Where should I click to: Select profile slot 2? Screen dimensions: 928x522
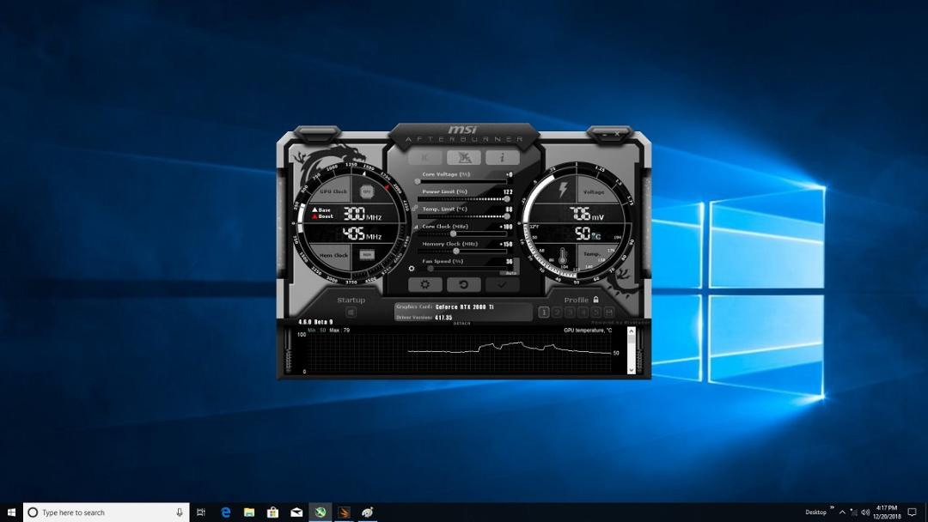click(557, 313)
